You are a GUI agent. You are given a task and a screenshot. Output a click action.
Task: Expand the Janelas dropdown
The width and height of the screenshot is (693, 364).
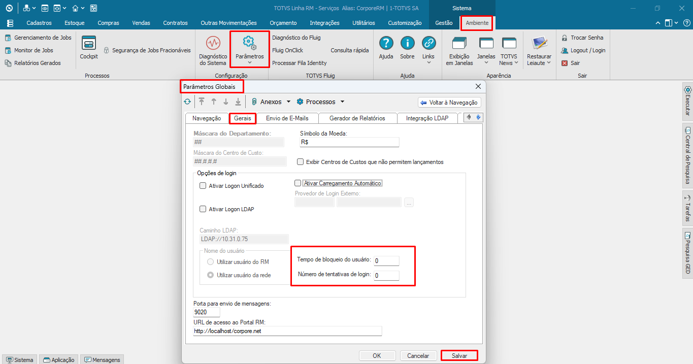486,63
